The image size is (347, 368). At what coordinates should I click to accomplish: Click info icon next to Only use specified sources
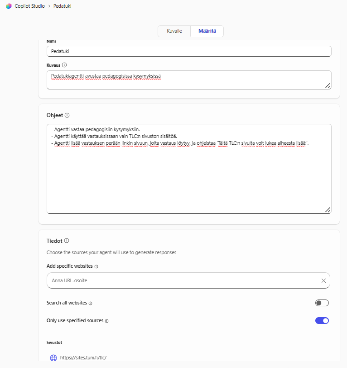pos(107,321)
